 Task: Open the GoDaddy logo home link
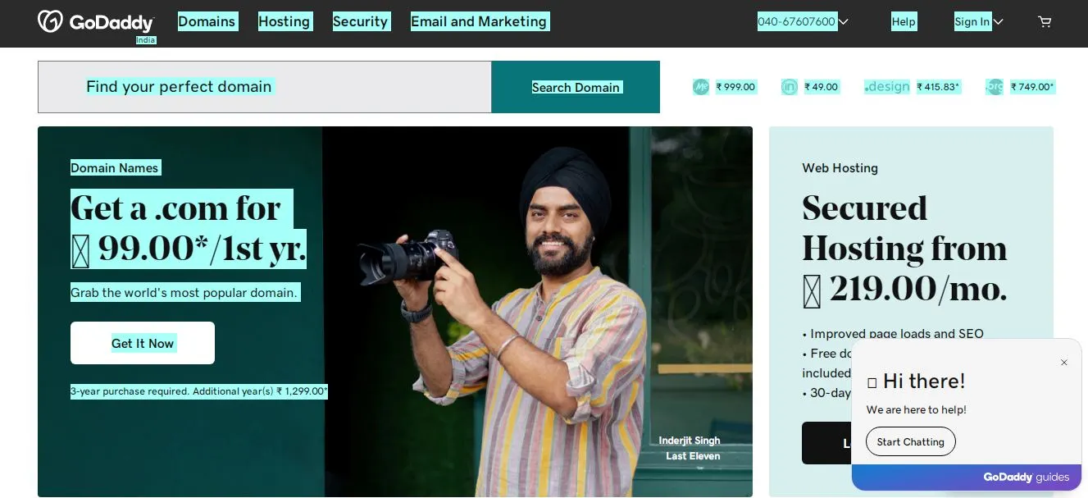(x=96, y=22)
